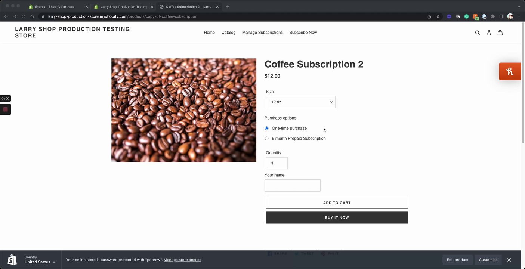Open the blue clock extension icon
Screen dimensions: 525x269
point(484,16)
